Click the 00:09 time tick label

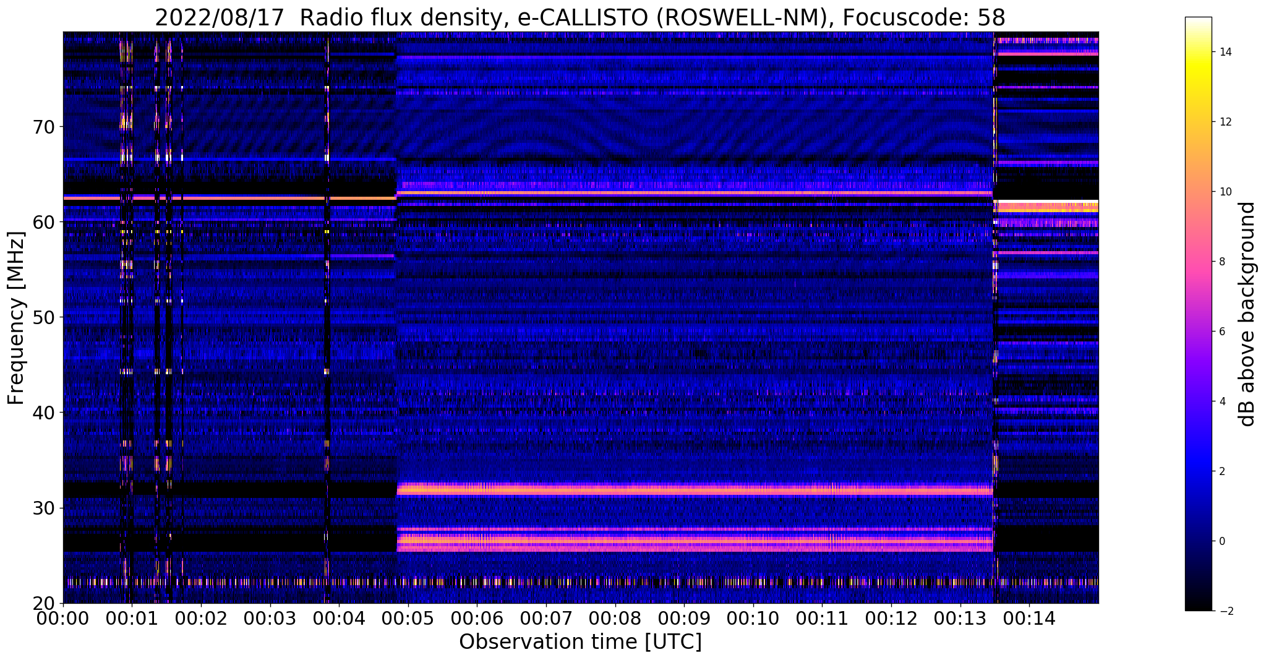(x=684, y=619)
